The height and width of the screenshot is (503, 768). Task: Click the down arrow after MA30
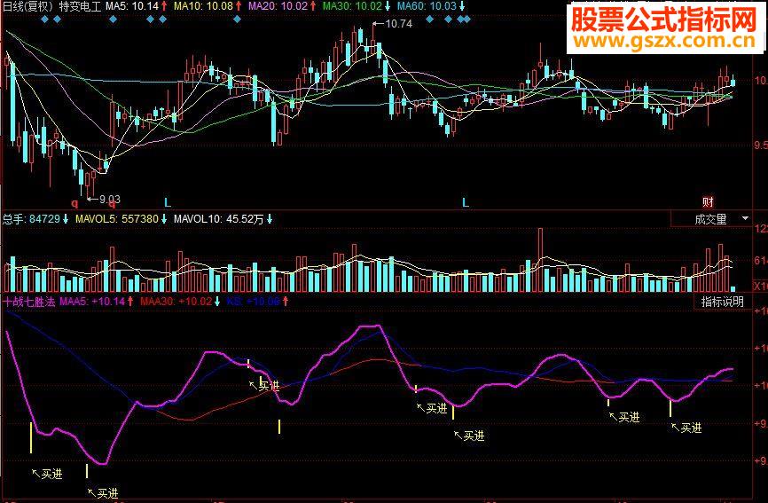tap(388, 6)
